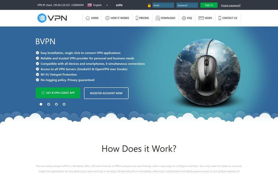Click the yellow padlock icon near Email
Screen dimensions: 278x174
click(149, 5)
